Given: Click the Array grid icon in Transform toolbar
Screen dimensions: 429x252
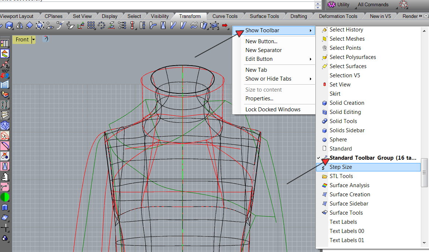Looking at the screenshot, I should point(91,25).
